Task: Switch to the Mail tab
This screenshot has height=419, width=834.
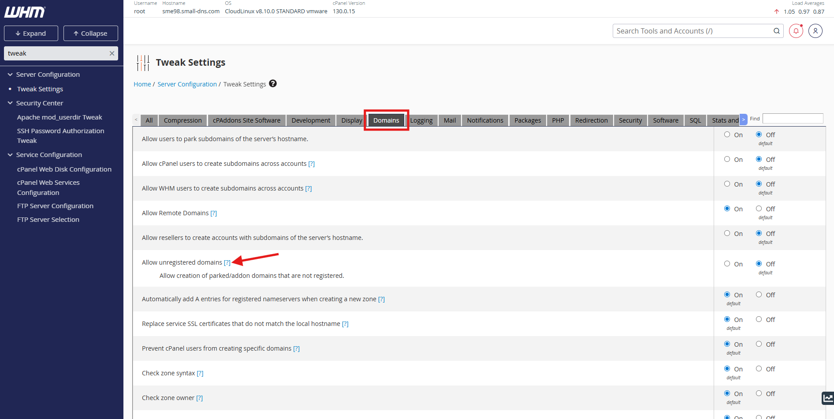Action: (x=450, y=120)
